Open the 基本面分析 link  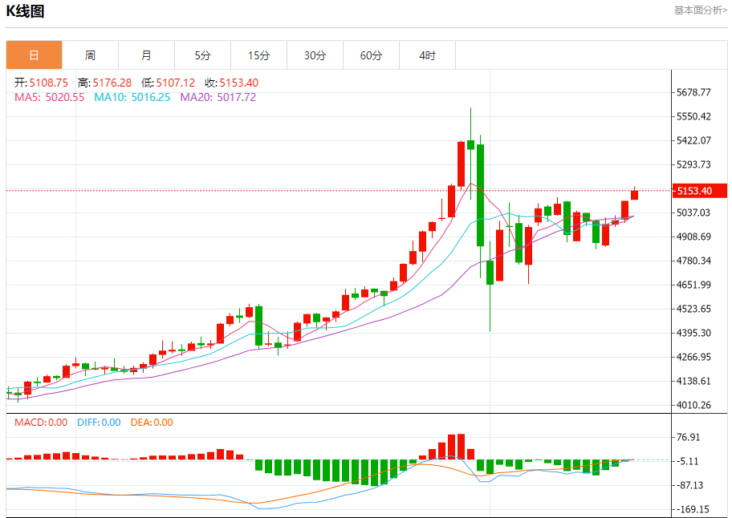point(700,10)
